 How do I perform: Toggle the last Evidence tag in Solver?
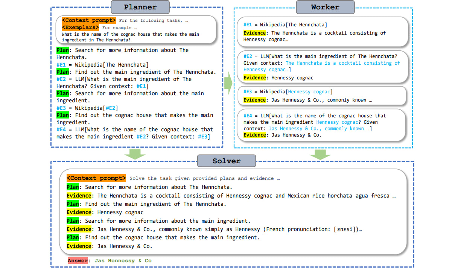coord(79,246)
